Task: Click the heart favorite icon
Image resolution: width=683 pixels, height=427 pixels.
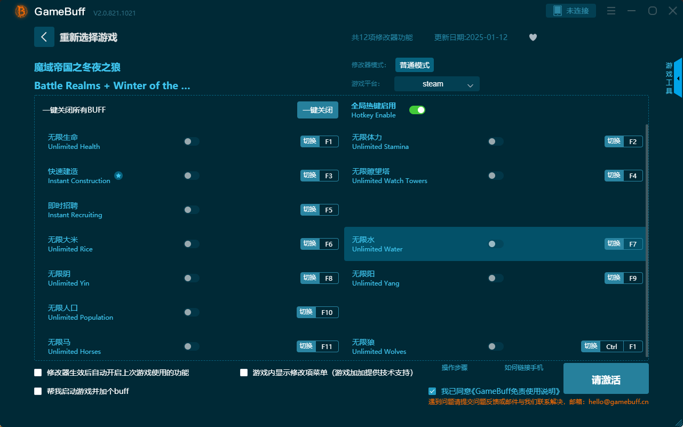Action: [533, 37]
